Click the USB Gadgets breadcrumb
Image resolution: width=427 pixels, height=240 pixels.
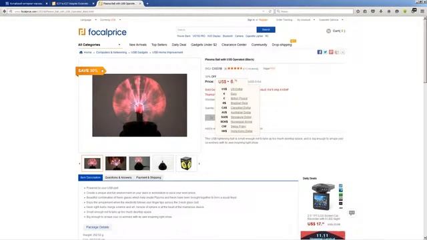[x=139, y=52]
